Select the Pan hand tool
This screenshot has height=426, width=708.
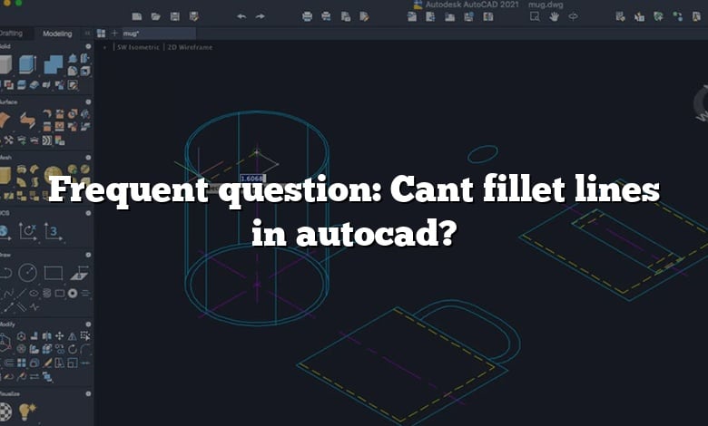554,16
